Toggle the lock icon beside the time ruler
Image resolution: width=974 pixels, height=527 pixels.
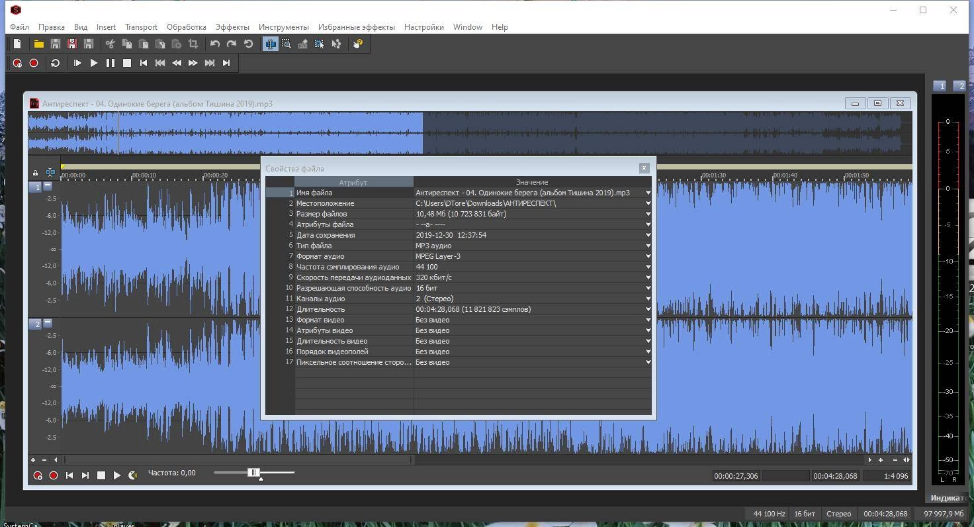pos(35,173)
